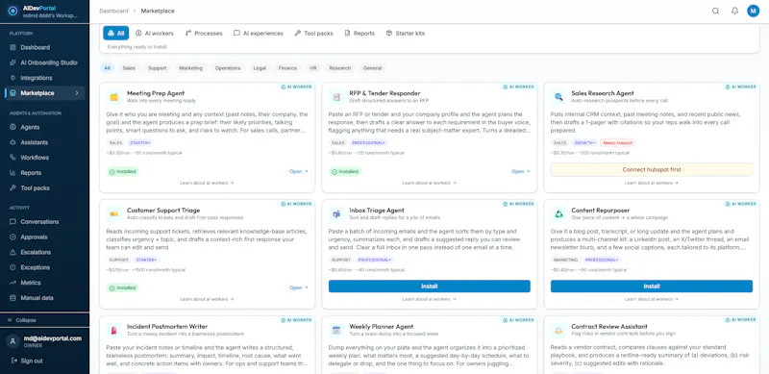Click the Tool packs sidebar icon
769x374 pixels.
(x=12, y=188)
